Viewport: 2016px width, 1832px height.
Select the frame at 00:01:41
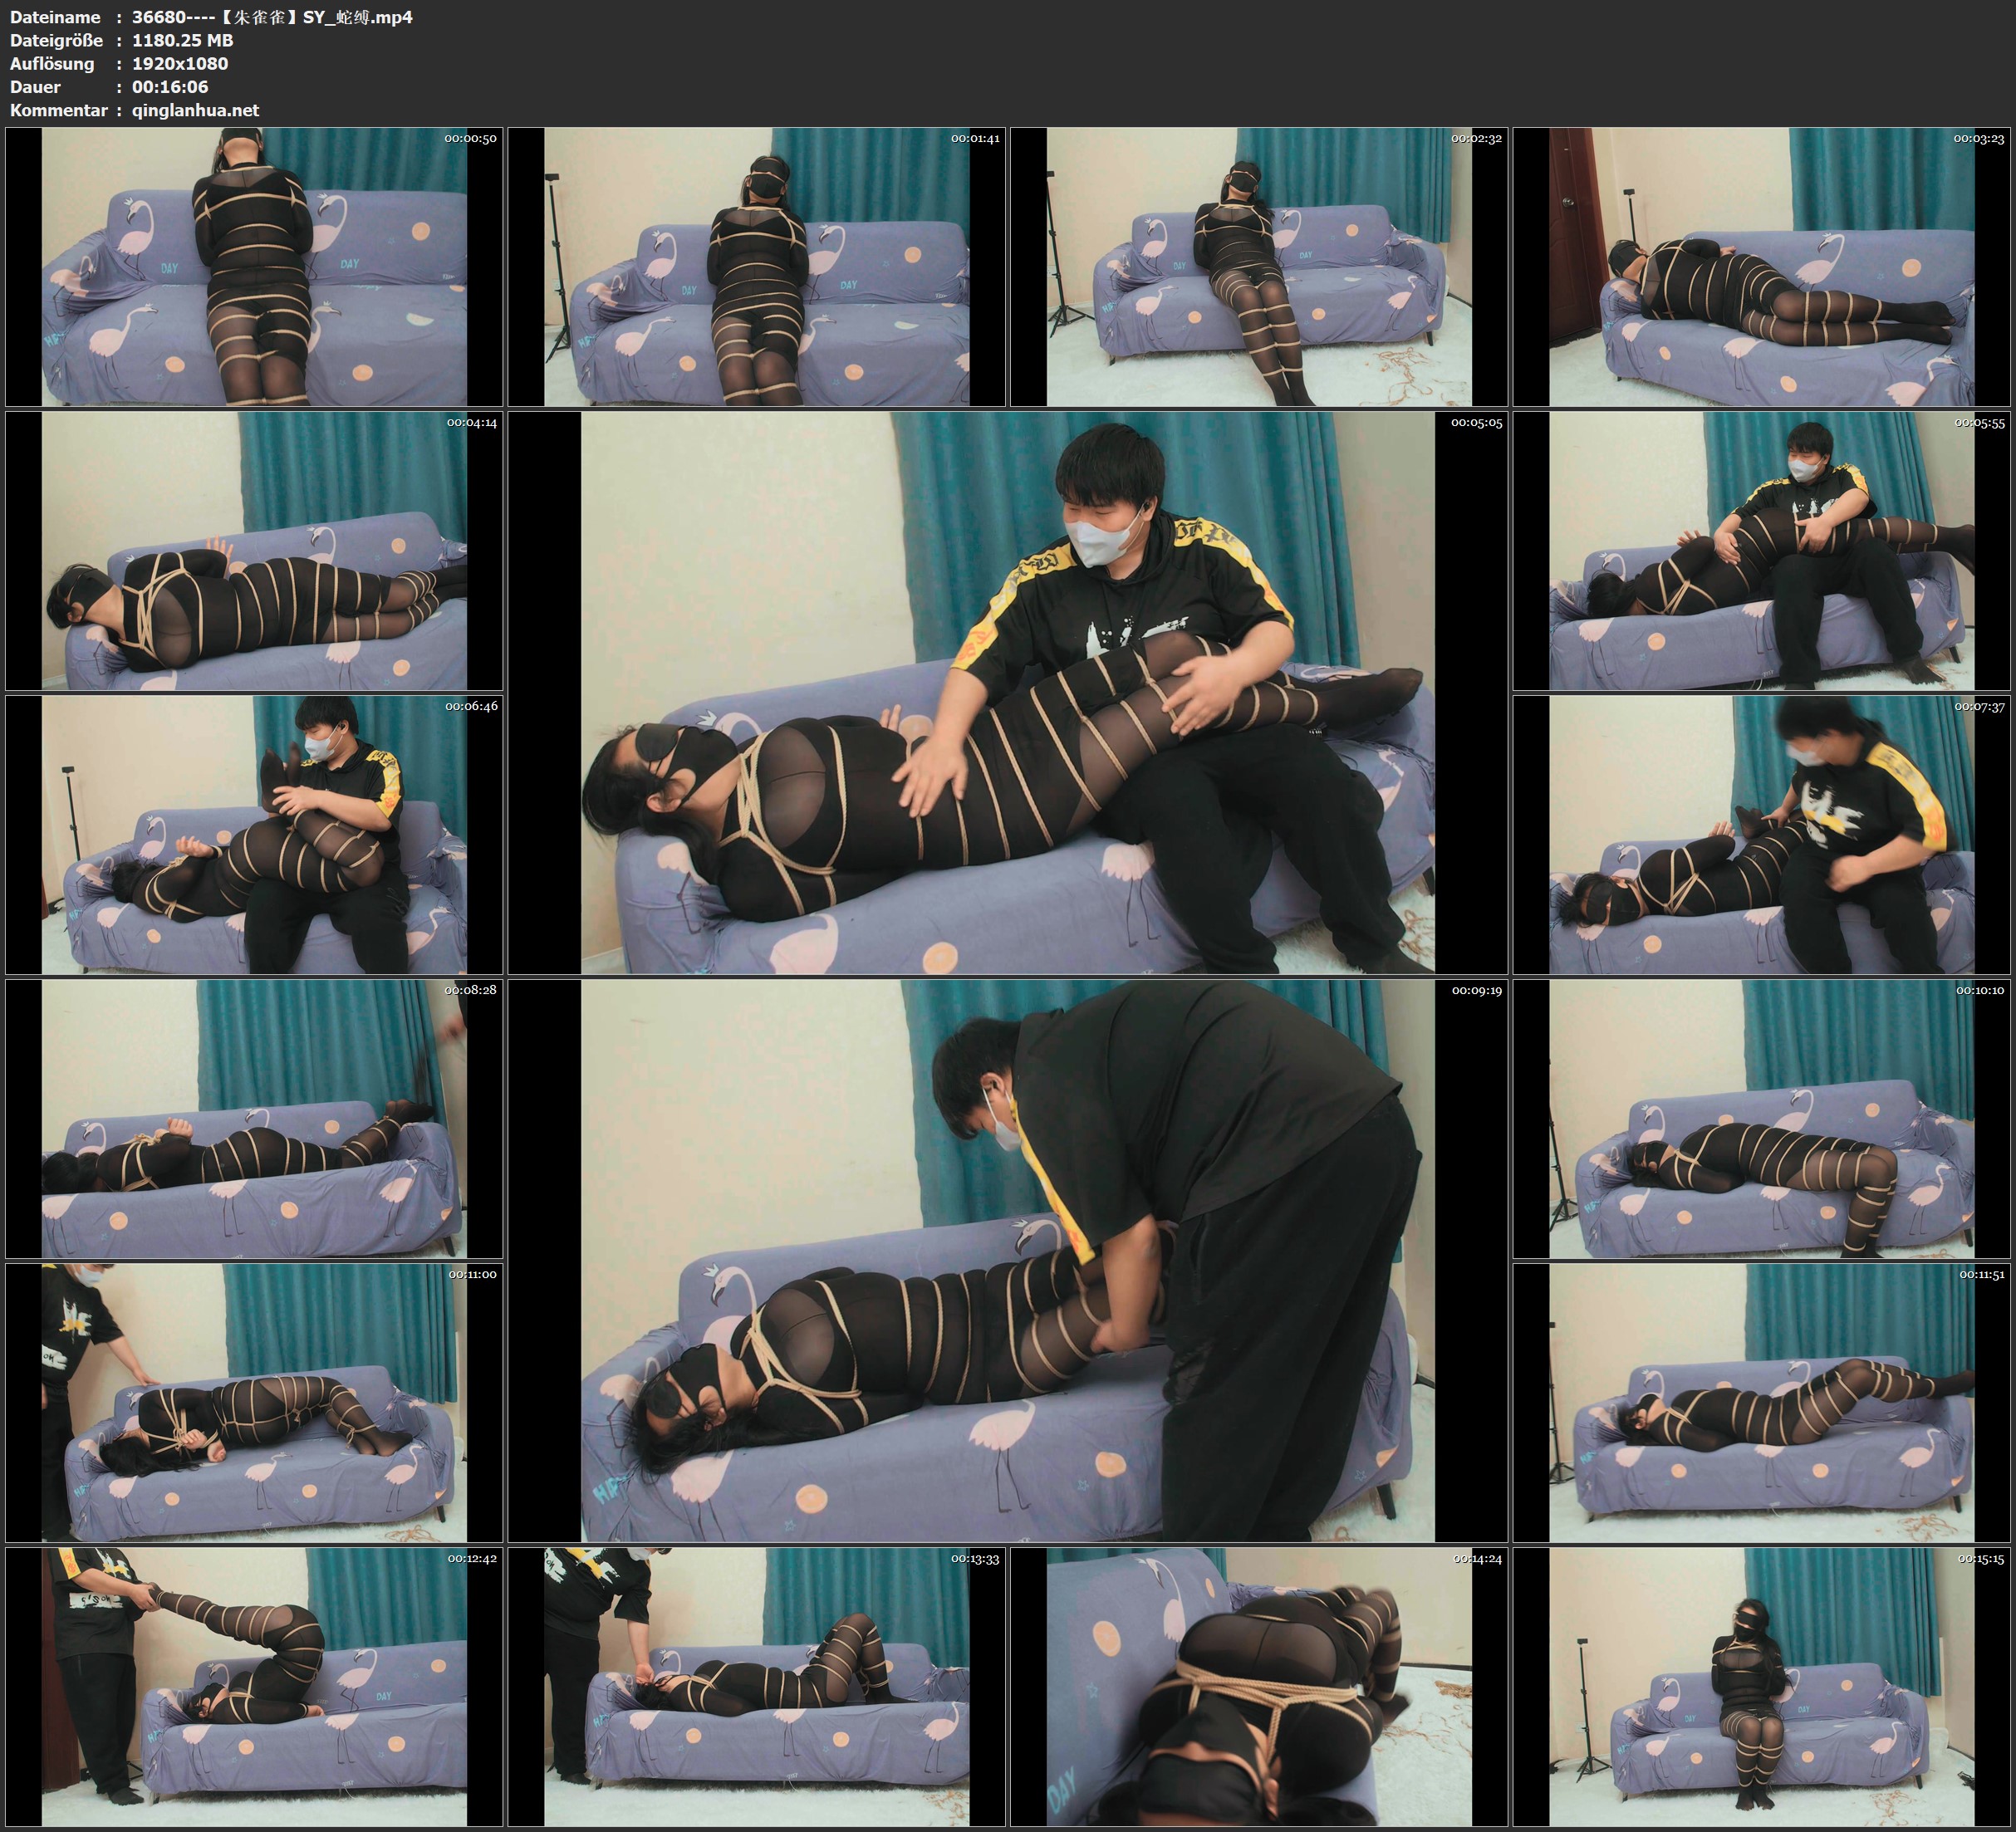point(756,266)
